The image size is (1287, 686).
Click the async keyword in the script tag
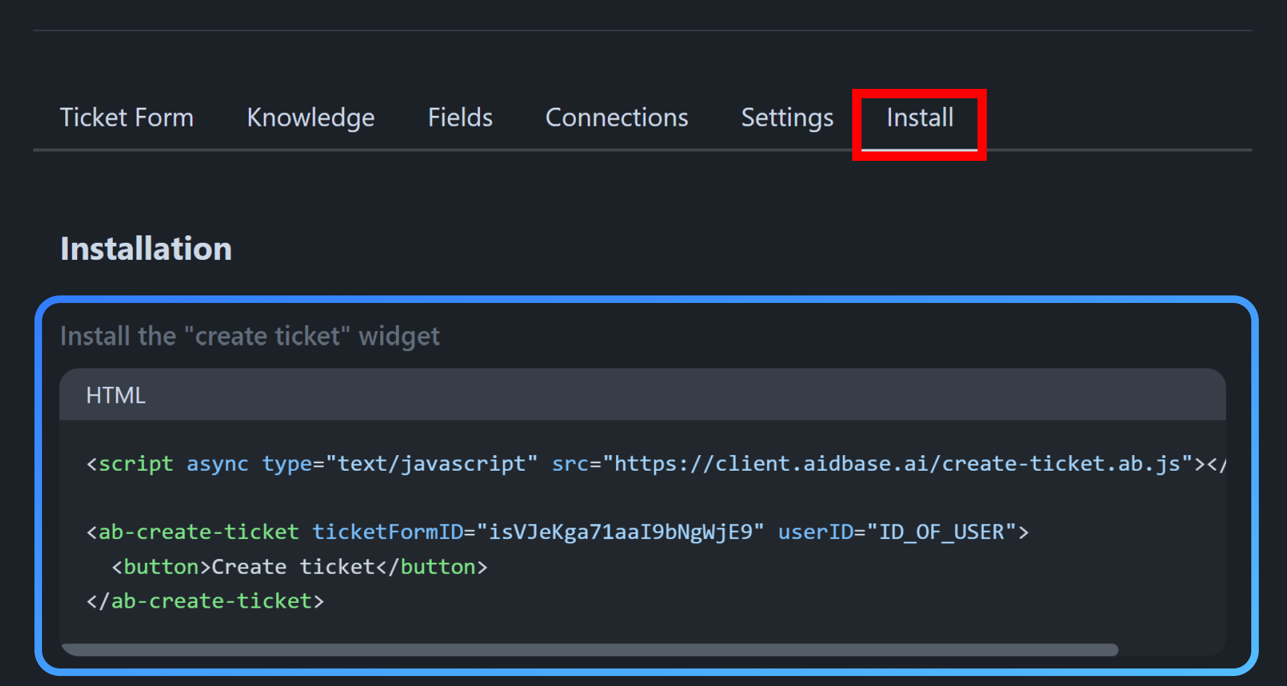coord(217,463)
